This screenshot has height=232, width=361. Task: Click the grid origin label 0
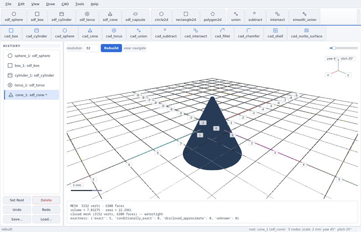pyautogui.click(x=216, y=128)
